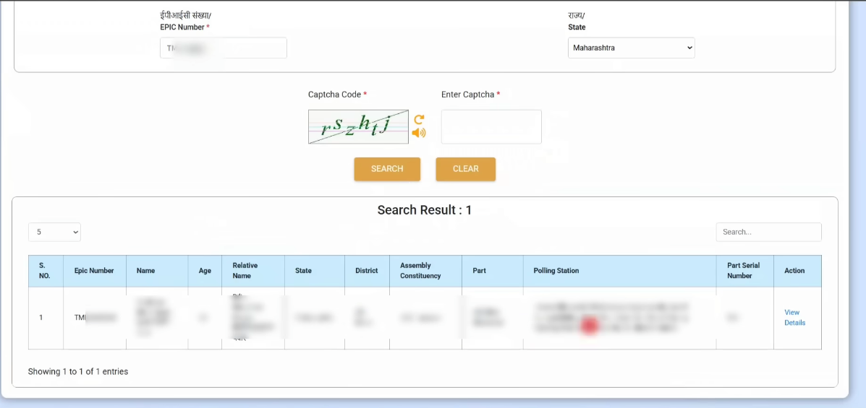Screen dimensions: 866x408
Task: Sort by the District column header
Action: [367, 271]
